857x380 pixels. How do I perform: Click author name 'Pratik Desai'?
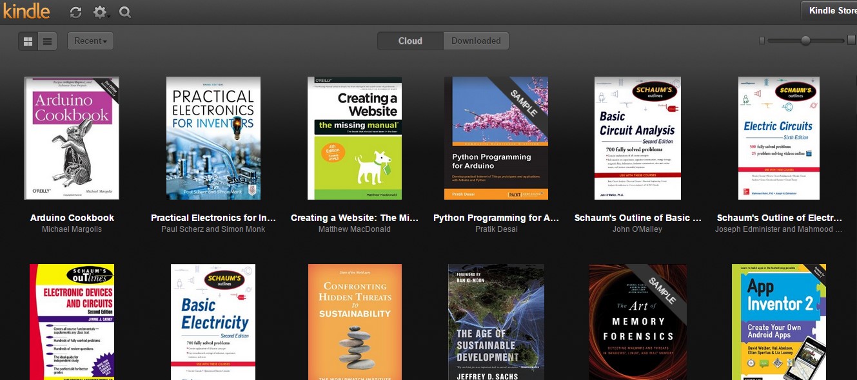pos(497,229)
